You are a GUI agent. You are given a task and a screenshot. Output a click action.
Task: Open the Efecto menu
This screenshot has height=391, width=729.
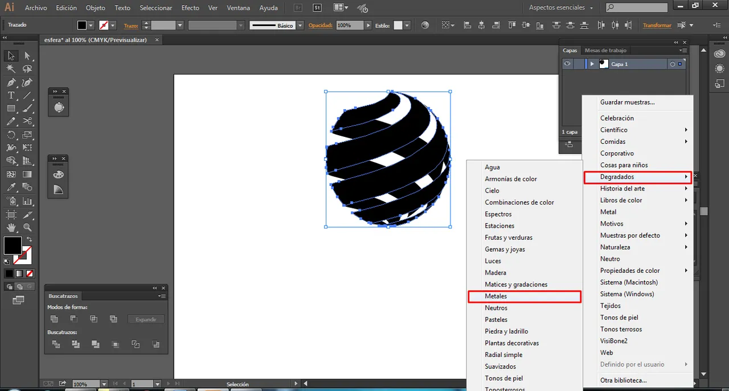(x=190, y=8)
